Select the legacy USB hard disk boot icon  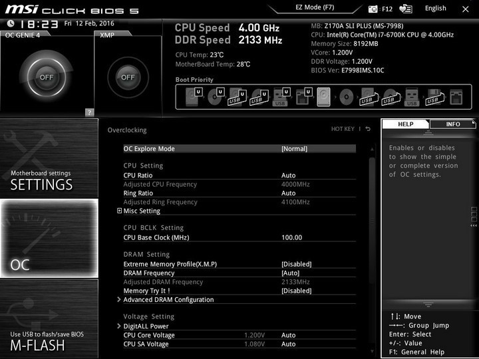tap(369, 97)
